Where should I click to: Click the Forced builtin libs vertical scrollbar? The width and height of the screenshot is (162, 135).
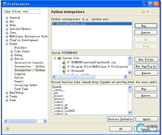[130, 100]
